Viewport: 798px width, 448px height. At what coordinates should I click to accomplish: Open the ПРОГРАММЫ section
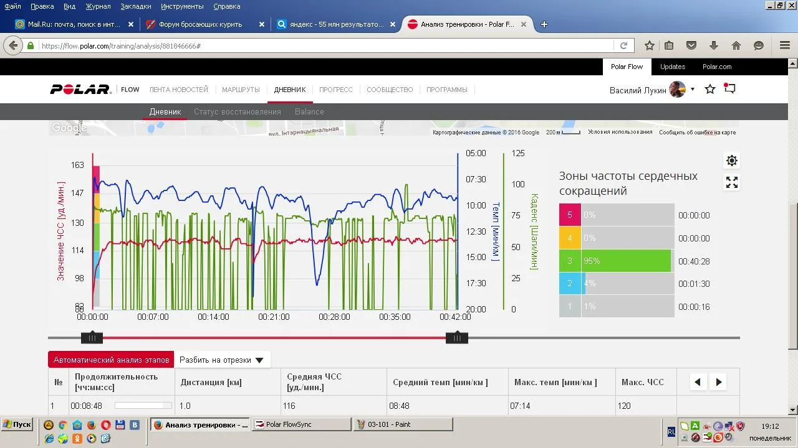(x=447, y=90)
